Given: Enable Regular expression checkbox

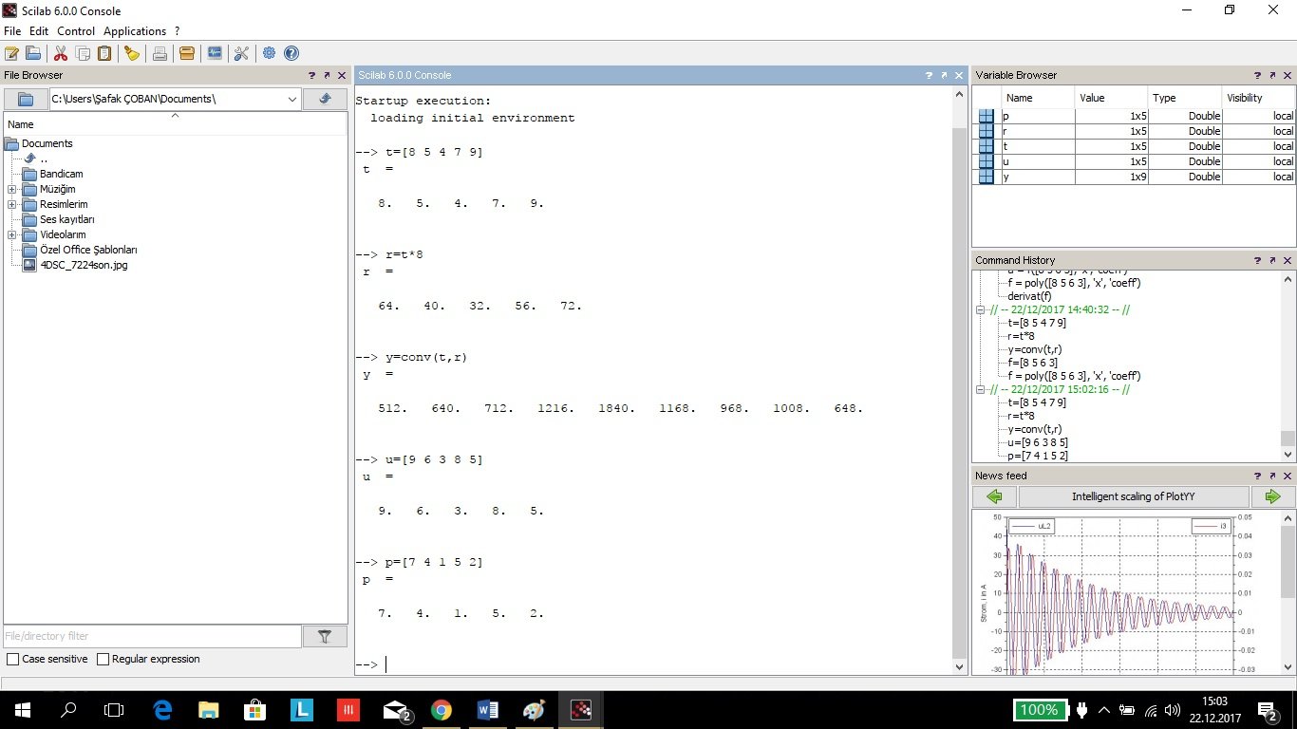Looking at the screenshot, I should (x=103, y=659).
